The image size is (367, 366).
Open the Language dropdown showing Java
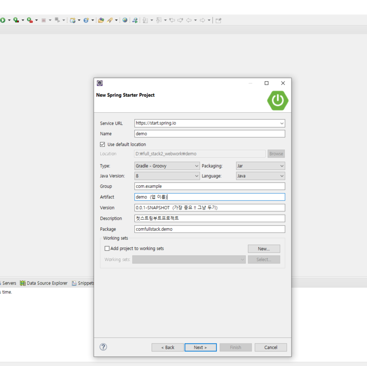click(260, 176)
